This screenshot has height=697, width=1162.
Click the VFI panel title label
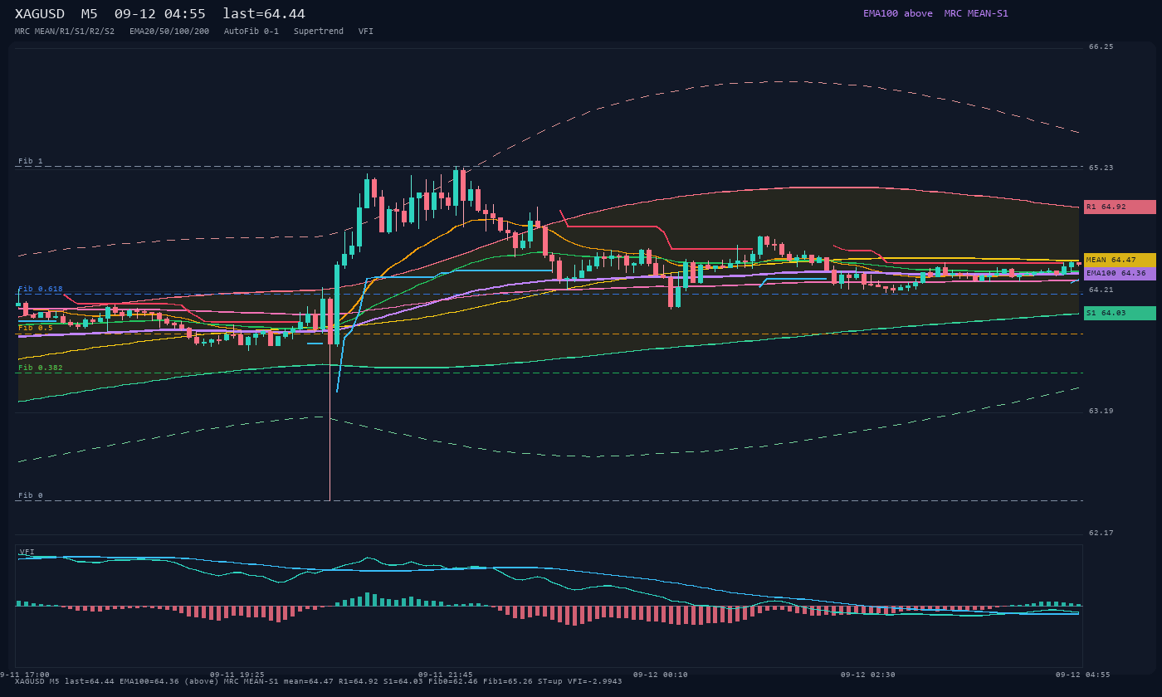[x=27, y=552]
